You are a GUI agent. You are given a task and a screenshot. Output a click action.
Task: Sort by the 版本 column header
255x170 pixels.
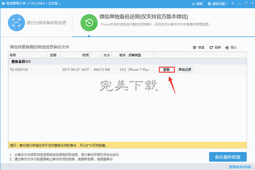pyautogui.click(x=119, y=55)
